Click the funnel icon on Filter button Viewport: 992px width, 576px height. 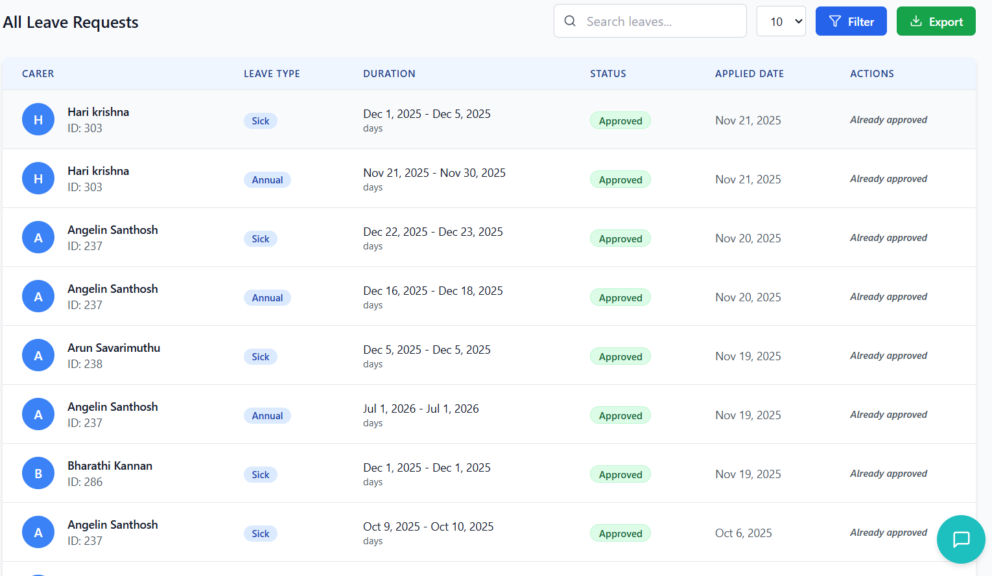(835, 21)
